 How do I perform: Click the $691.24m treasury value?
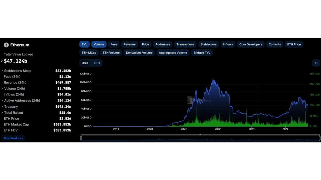coord(63,106)
